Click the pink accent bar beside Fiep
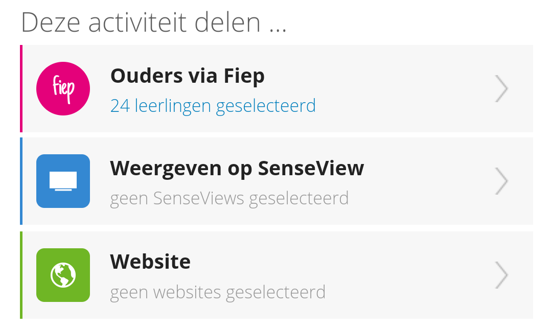The width and height of the screenshot is (552, 329). pyautogui.click(x=21, y=89)
